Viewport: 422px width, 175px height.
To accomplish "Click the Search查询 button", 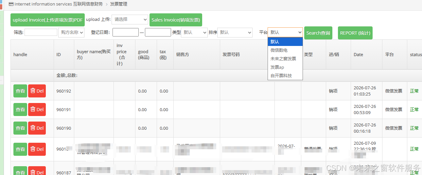I will 318,33.
